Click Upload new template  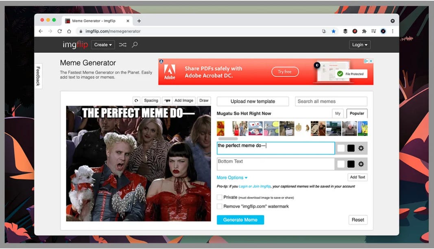coord(253,101)
